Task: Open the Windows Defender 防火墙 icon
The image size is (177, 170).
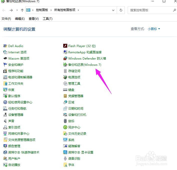Action: click(x=65, y=58)
